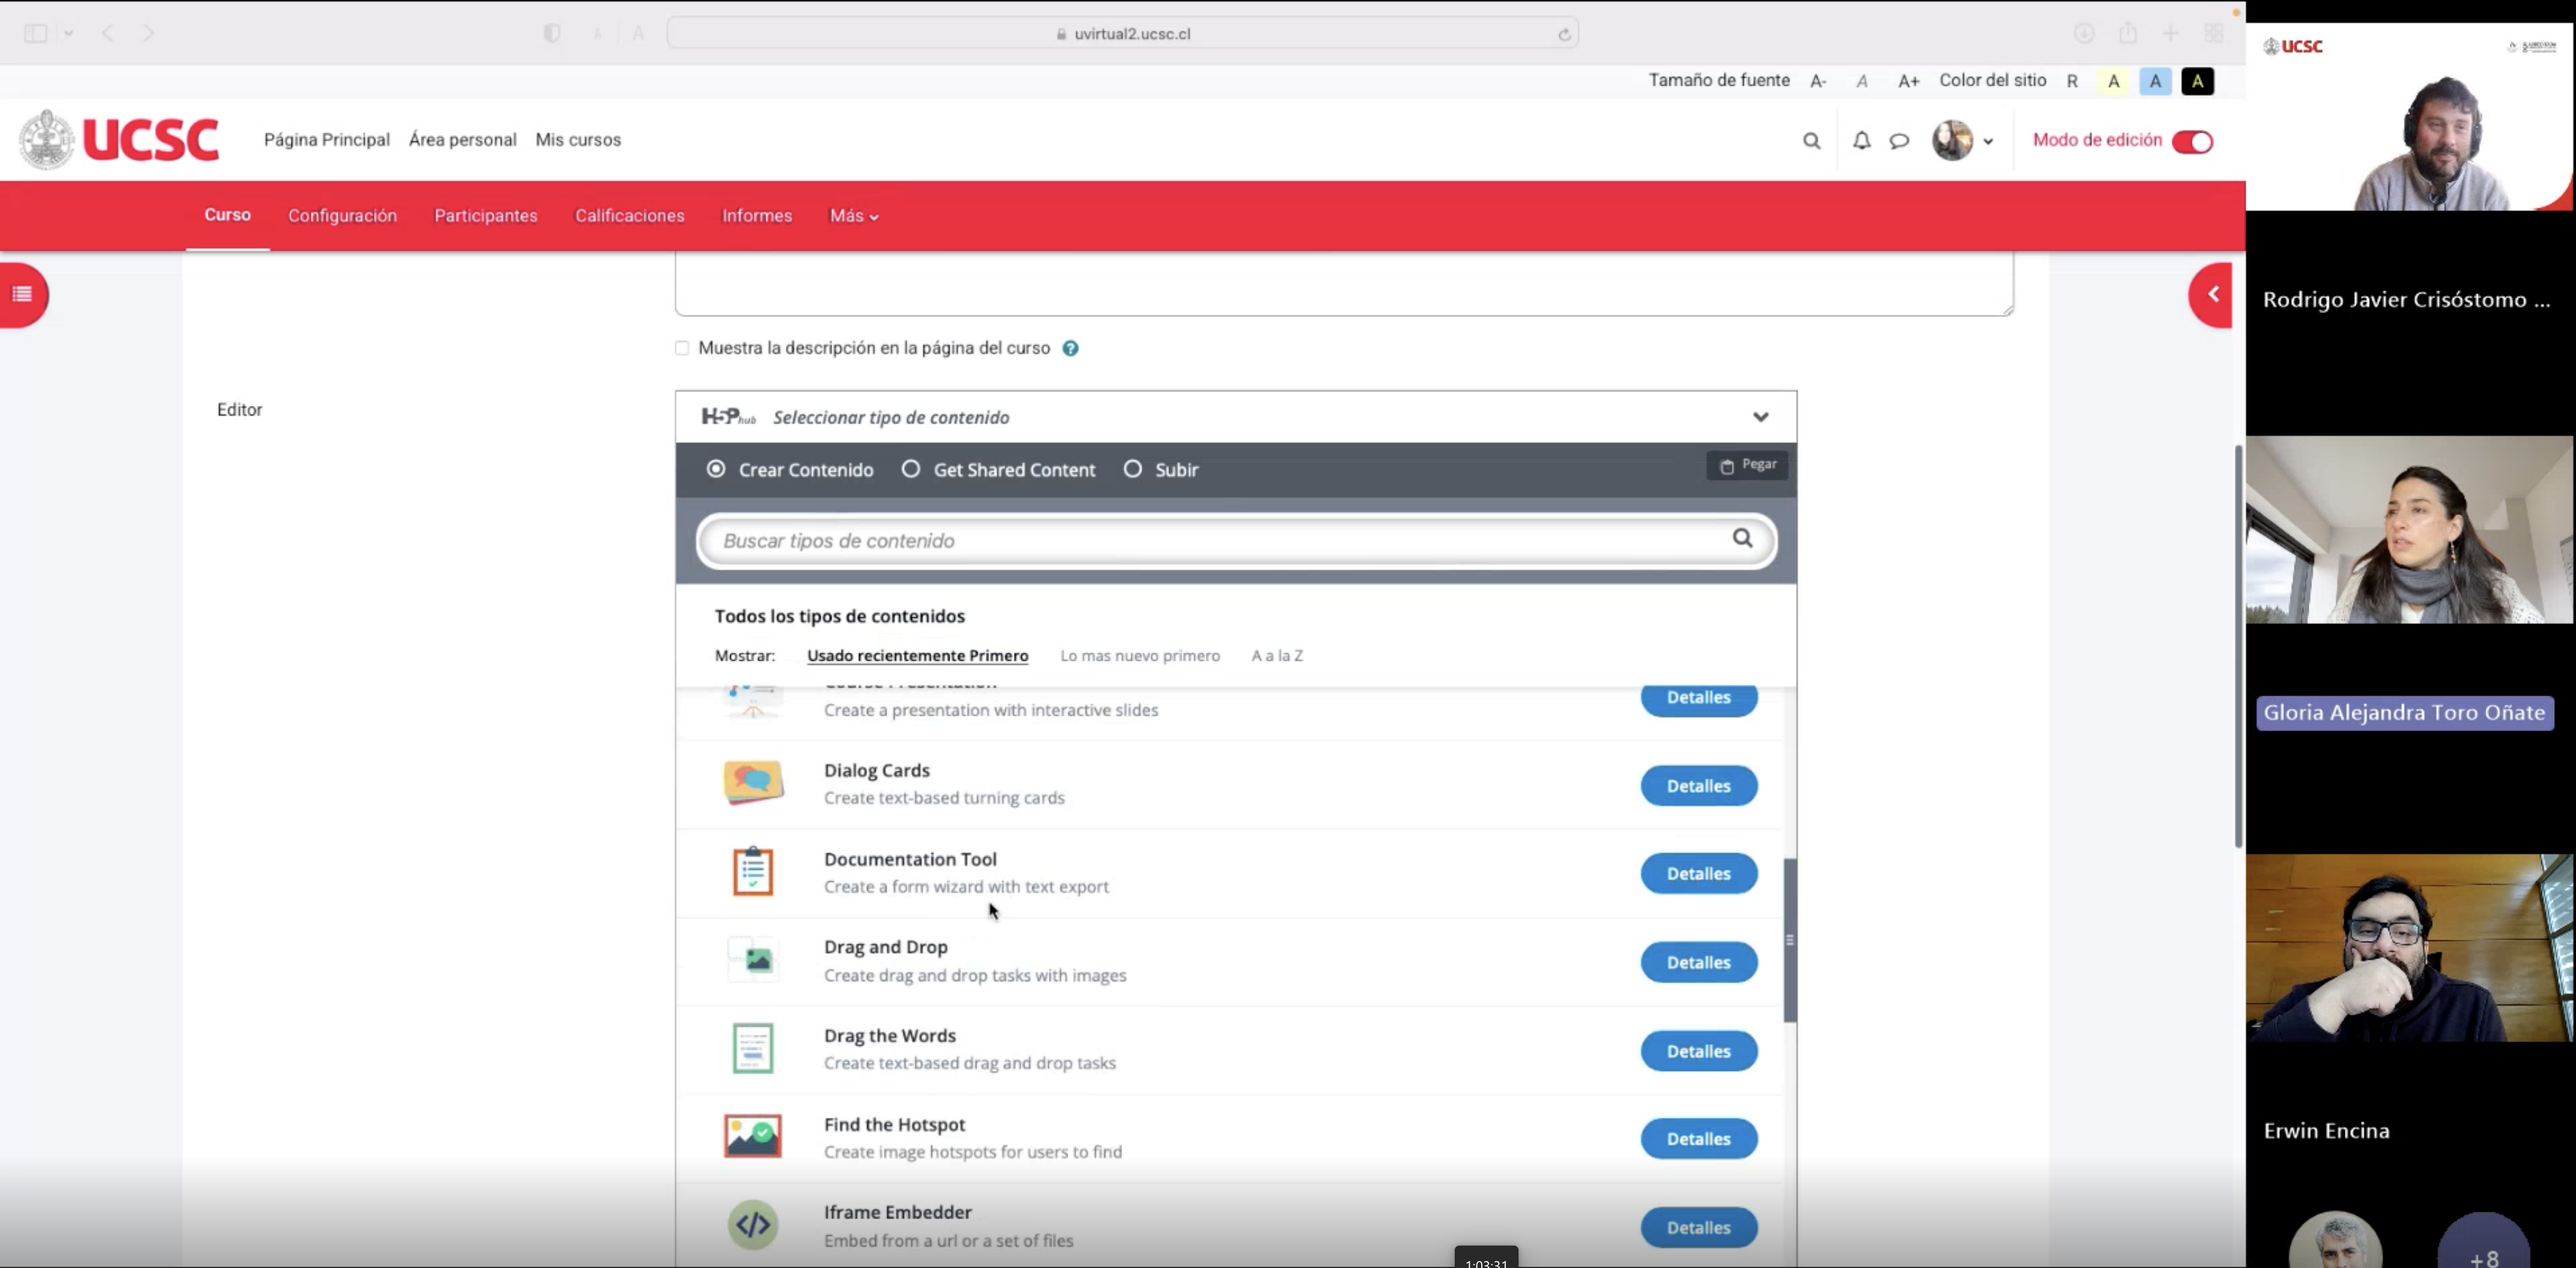
Task: Open the messages speech bubble icon
Action: pyautogui.click(x=1899, y=141)
